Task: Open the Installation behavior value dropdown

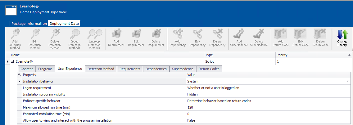Action: [x=348, y=81]
